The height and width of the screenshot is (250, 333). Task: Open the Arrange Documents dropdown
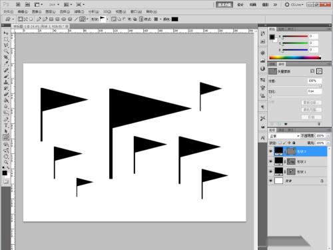tap(68, 5)
